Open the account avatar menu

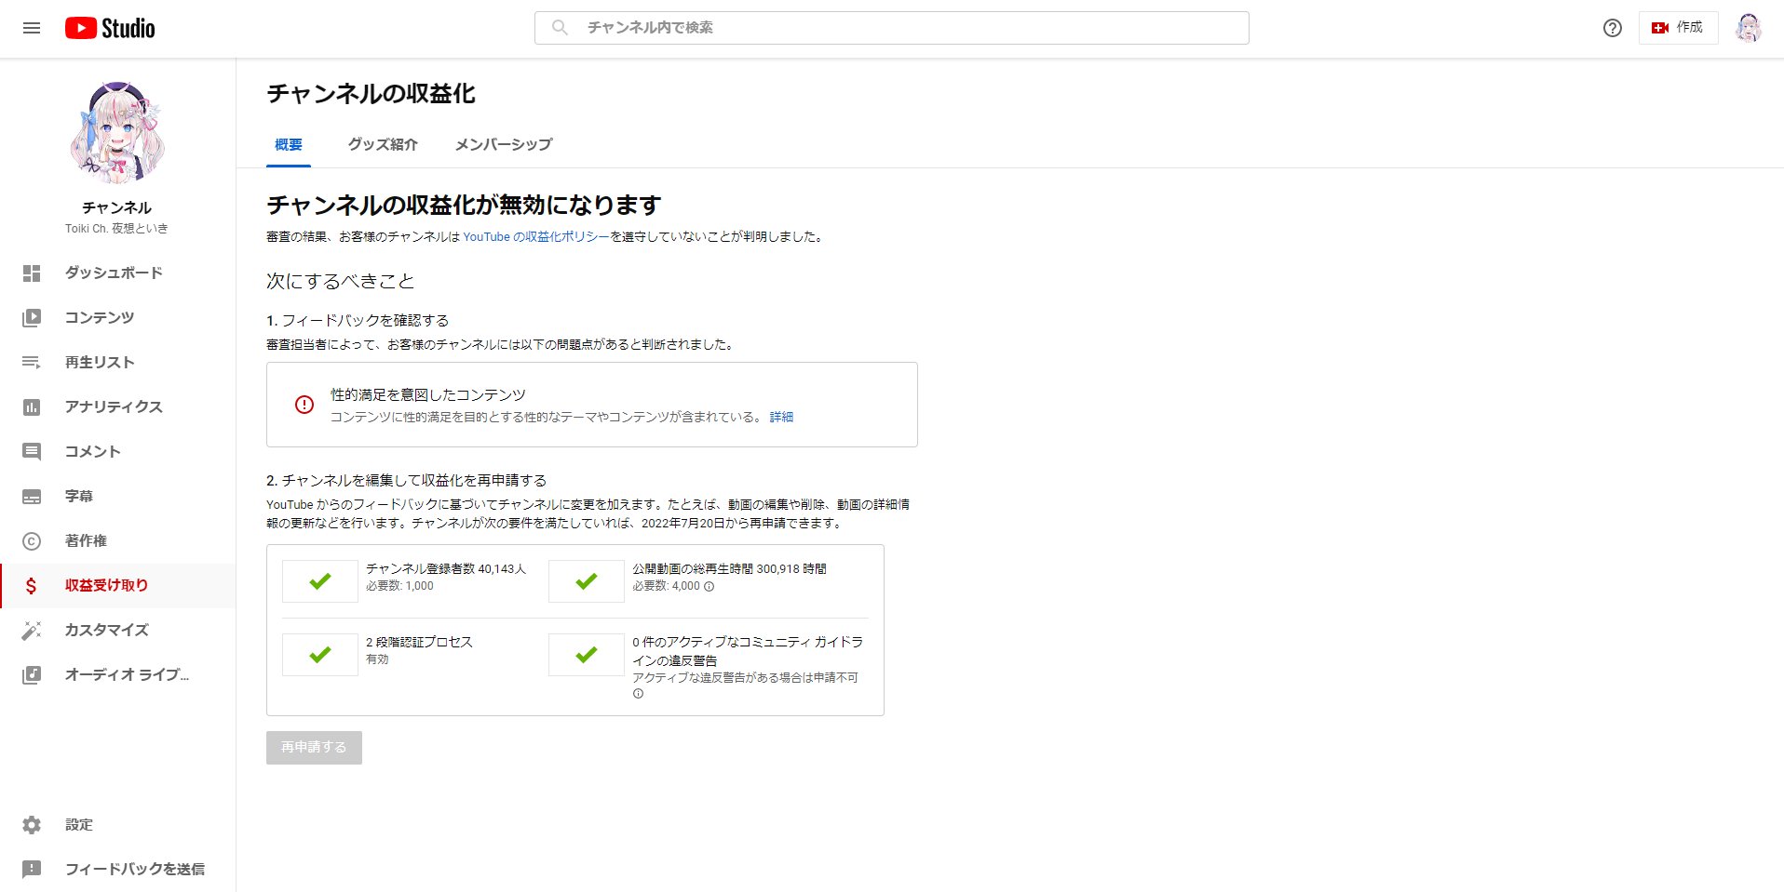tap(1749, 28)
